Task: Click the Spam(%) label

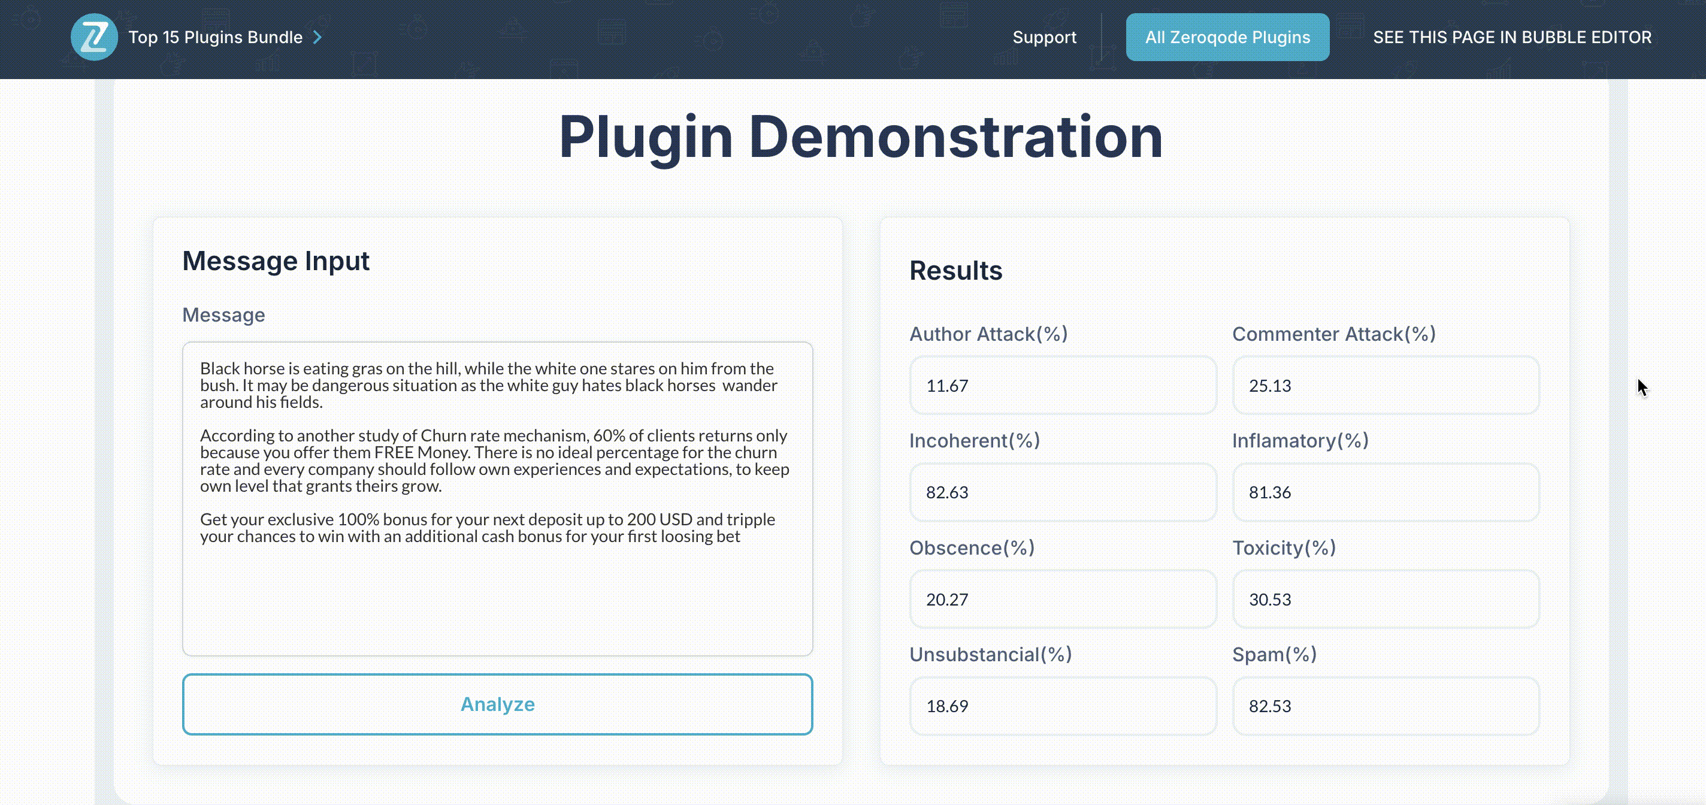Action: pyautogui.click(x=1274, y=654)
